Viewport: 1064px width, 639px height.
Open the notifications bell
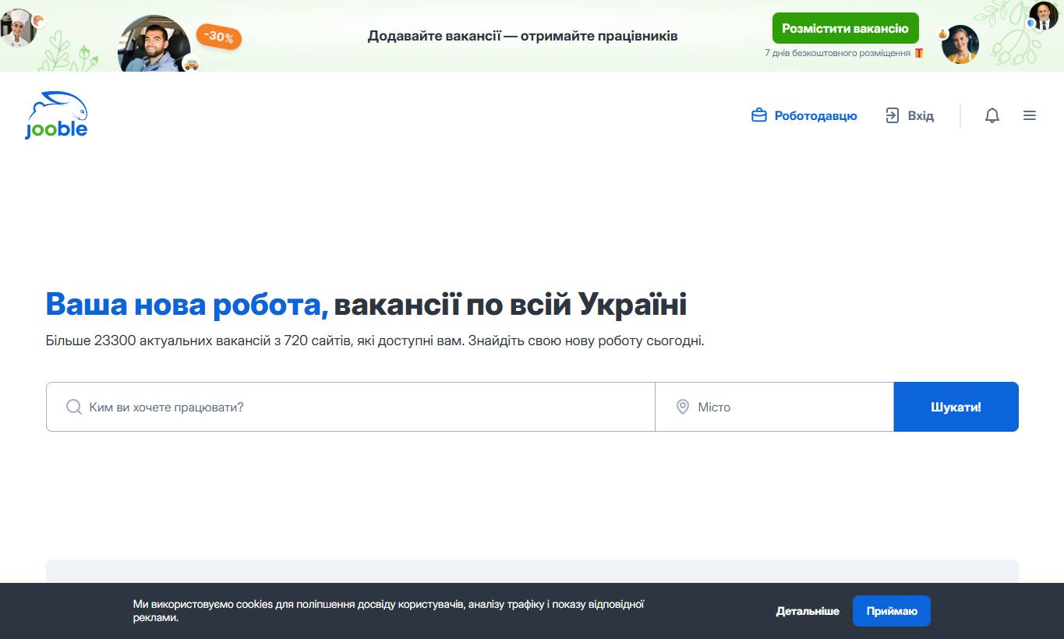pyautogui.click(x=992, y=116)
